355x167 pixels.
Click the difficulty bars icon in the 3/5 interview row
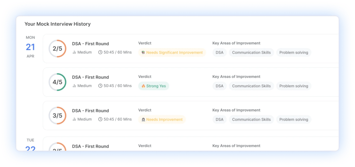pos(74,119)
